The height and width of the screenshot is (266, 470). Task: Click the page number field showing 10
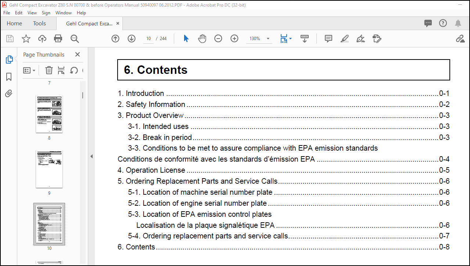pos(148,39)
